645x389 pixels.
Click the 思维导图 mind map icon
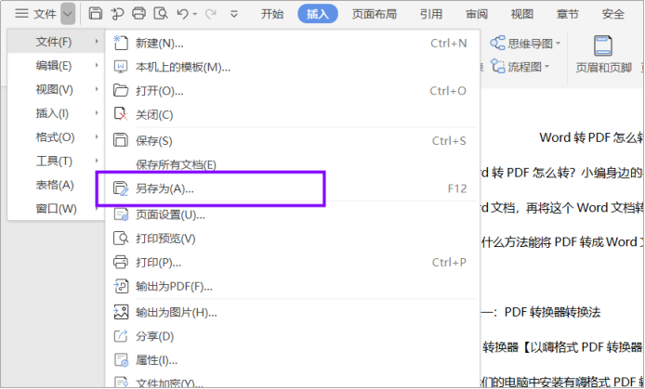[x=497, y=43]
